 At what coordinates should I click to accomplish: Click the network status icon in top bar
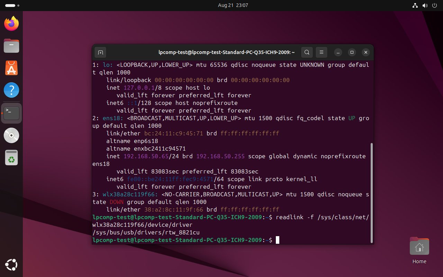[x=415, y=5]
